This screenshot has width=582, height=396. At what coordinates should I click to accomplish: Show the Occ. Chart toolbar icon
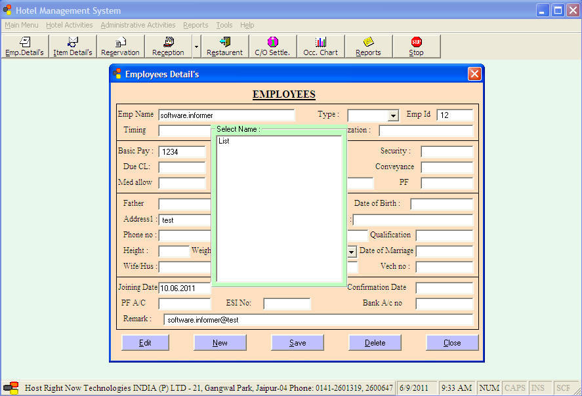click(320, 46)
